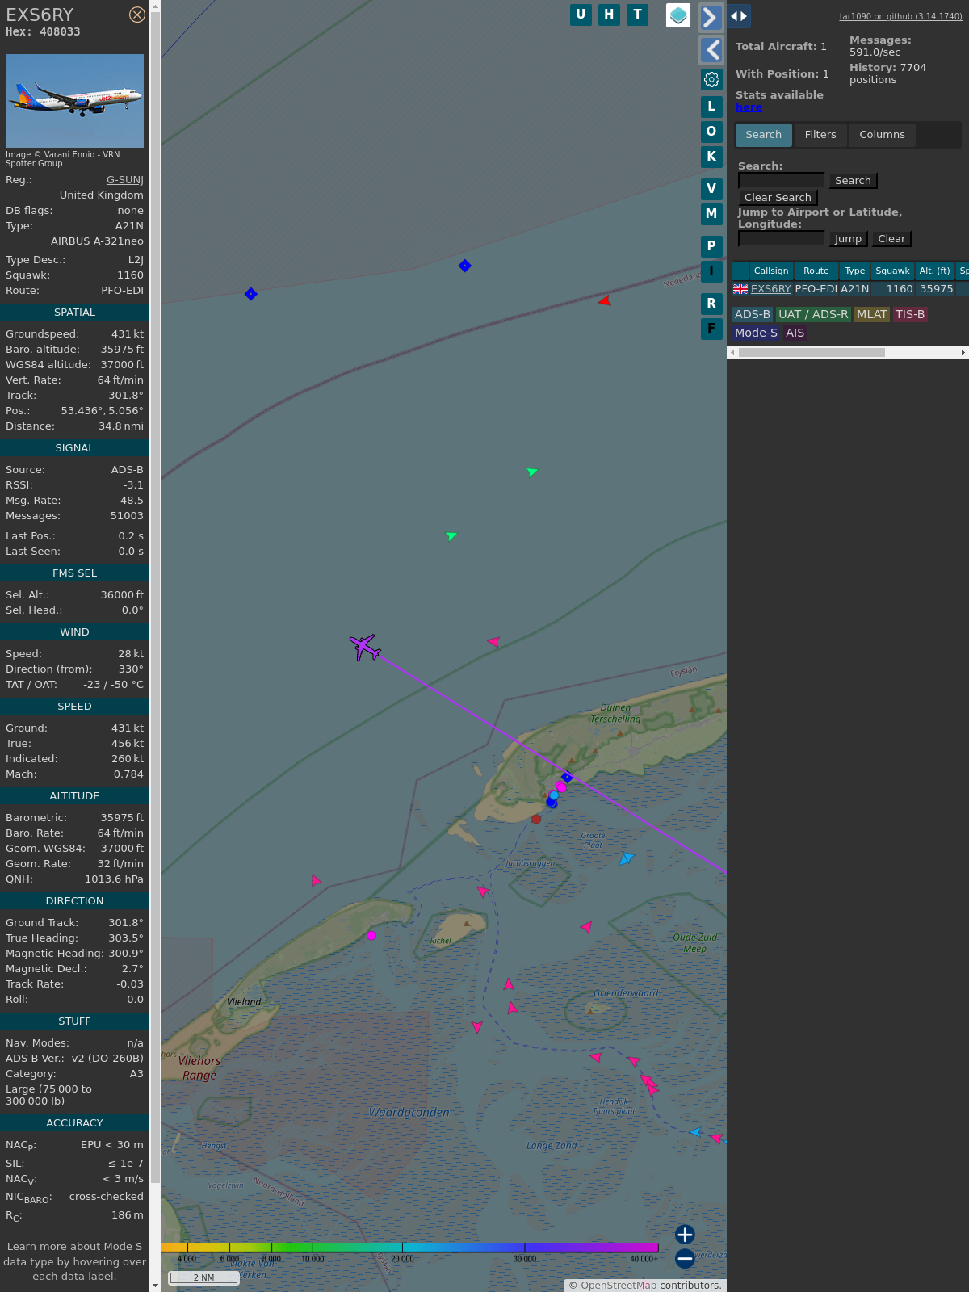Sort by the Alt. (ft) column header
This screenshot has width=969, height=1292.
click(934, 271)
